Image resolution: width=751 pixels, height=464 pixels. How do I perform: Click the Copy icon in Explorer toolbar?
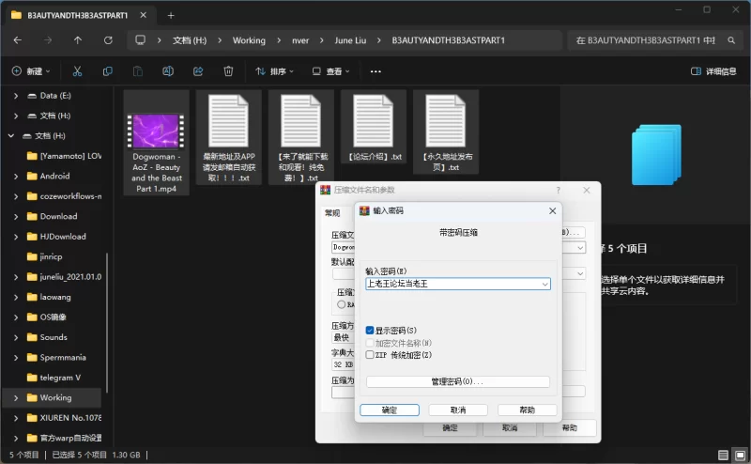tap(108, 71)
